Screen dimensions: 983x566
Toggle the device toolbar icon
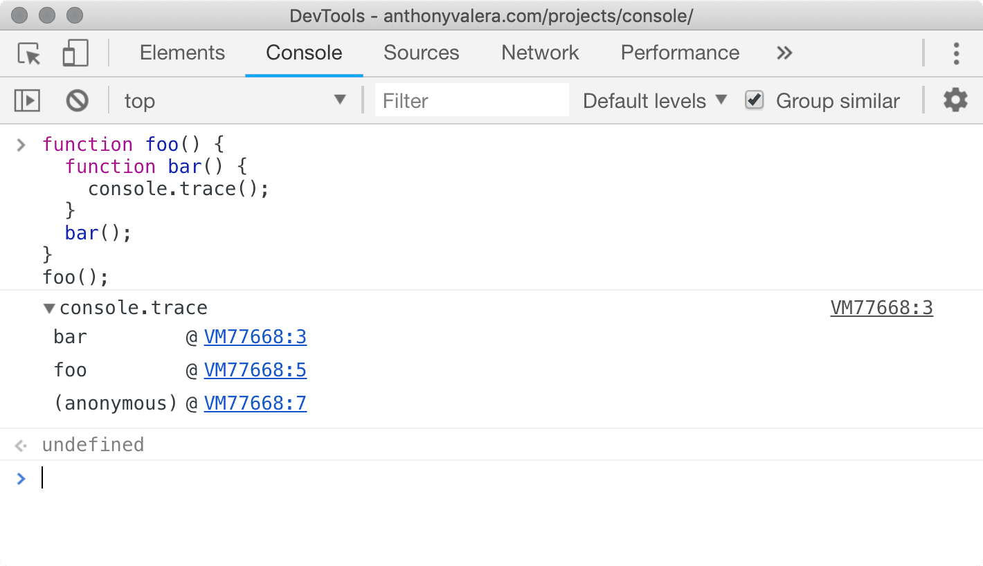coord(75,53)
